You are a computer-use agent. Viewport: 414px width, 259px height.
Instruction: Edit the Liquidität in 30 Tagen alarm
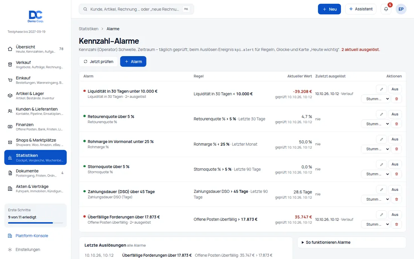381,89
